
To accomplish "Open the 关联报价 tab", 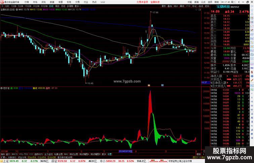I will pyautogui.click(x=12, y=157).
